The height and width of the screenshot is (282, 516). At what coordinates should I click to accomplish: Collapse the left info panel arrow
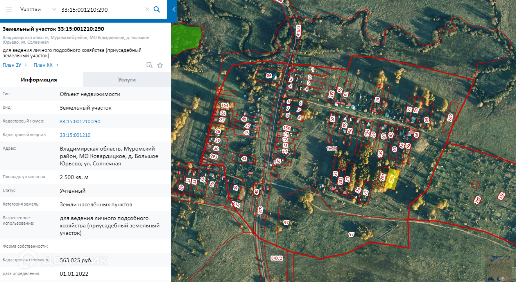click(x=174, y=9)
